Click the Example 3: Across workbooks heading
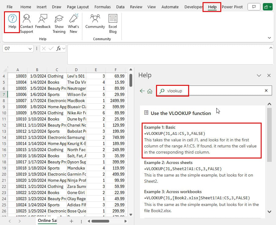Screen dimensions: 276x225 click(x=173, y=192)
